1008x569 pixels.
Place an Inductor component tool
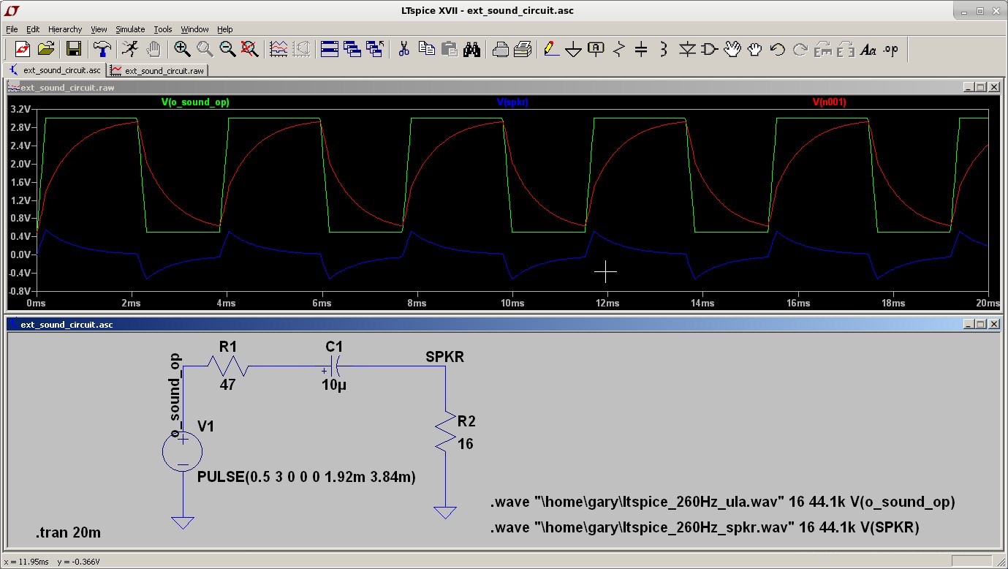pyautogui.click(x=664, y=49)
